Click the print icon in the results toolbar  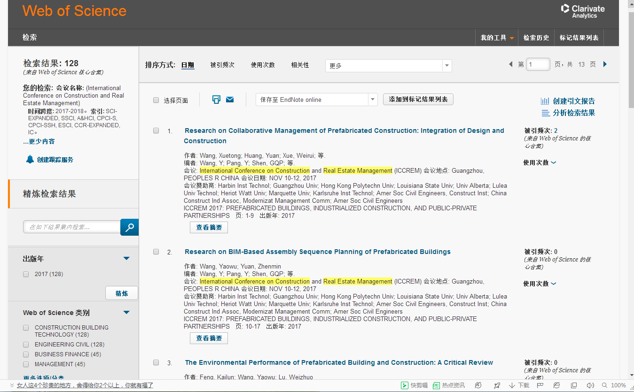click(216, 100)
